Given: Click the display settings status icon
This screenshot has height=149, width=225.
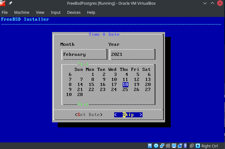Looking at the screenshot, I should point(174,146).
